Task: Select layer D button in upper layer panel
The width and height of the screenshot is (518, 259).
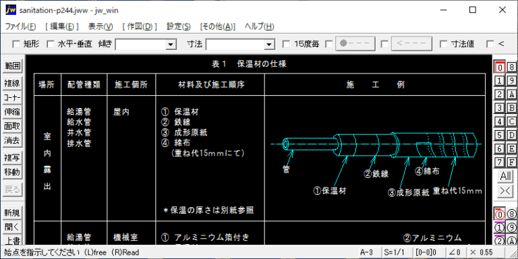Action: click(512, 135)
